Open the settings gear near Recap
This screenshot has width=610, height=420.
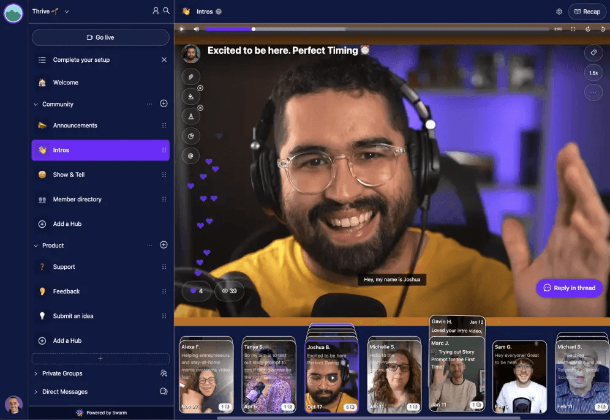[559, 12]
